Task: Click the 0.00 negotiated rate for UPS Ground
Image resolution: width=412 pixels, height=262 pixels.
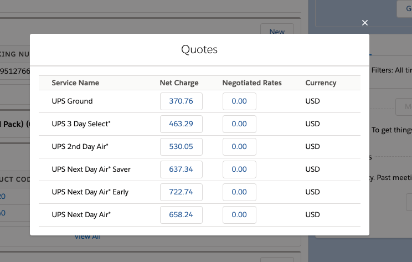Action: pyautogui.click(x=239, y=101)
